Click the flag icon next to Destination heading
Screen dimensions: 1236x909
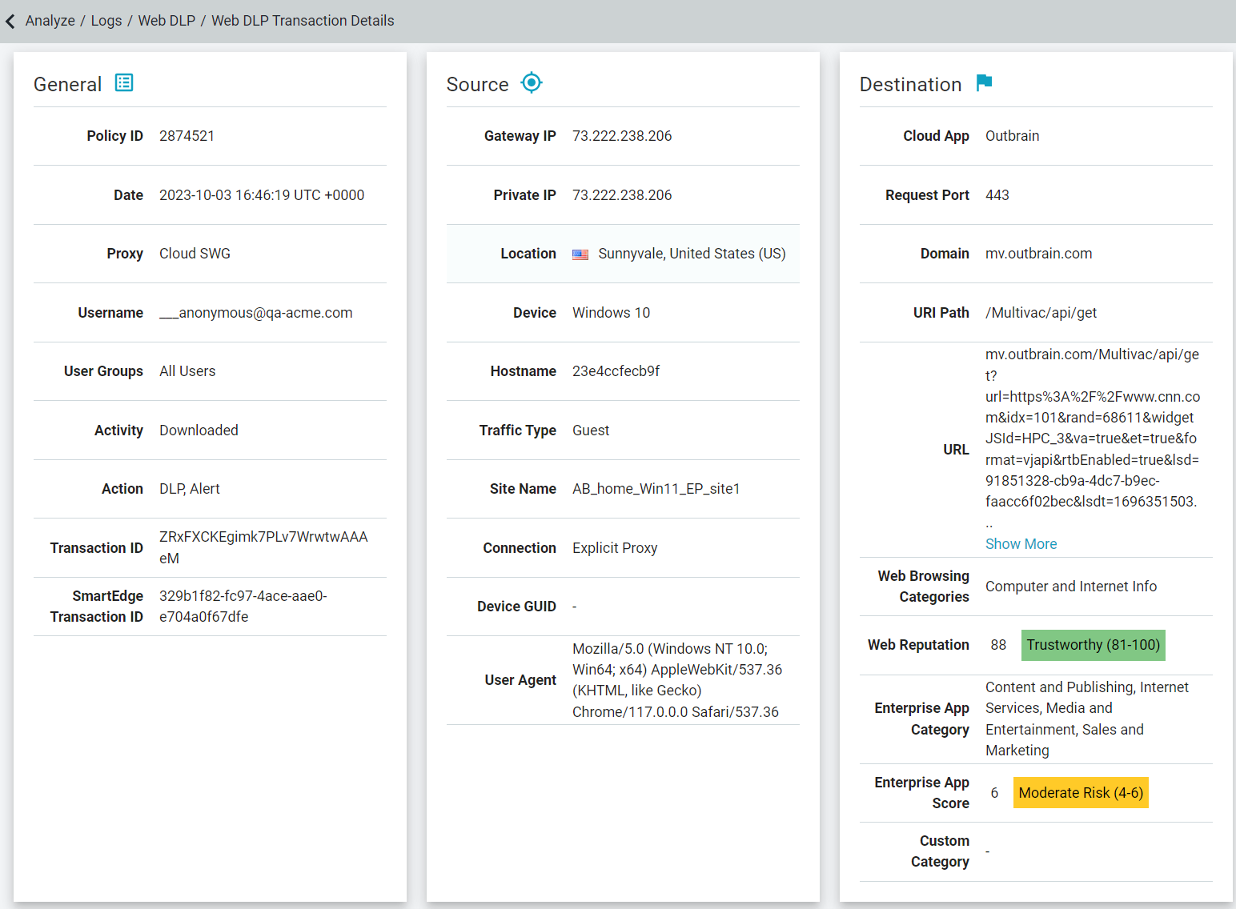click(985, 82)
